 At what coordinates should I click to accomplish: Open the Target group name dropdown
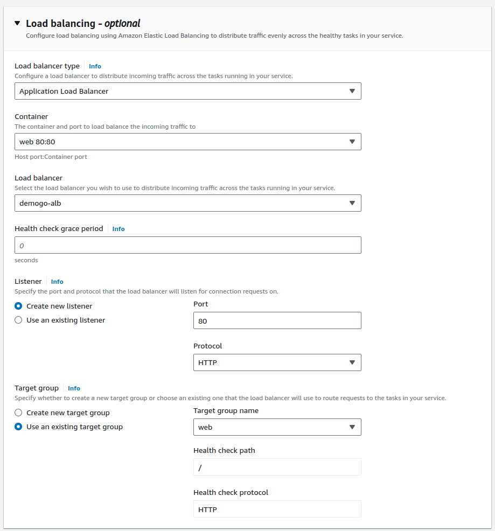pyautogui.click(x=277, y=427)
